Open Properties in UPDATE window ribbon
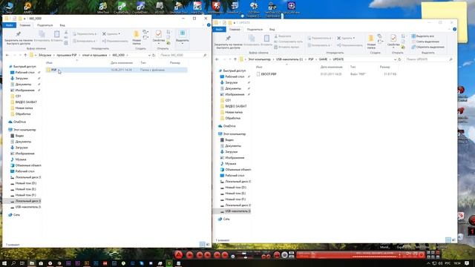475x267 pixels. pyautogui.click(x=393, y=42)
